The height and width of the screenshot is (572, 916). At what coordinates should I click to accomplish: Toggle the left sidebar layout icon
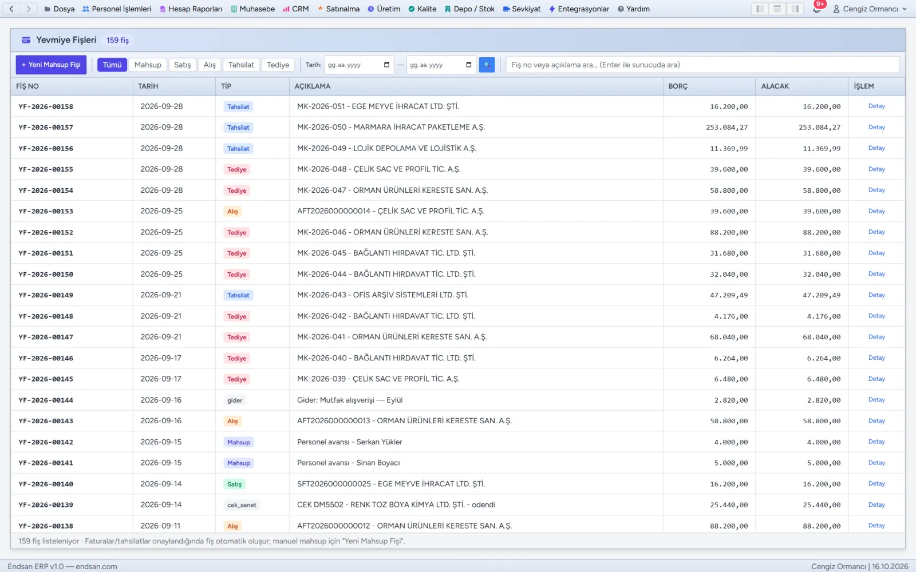point(760,9)
